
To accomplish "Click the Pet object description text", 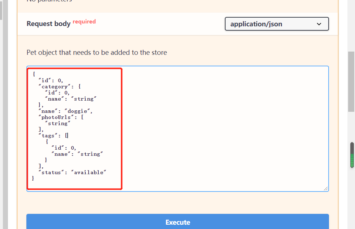I will 97,52.
